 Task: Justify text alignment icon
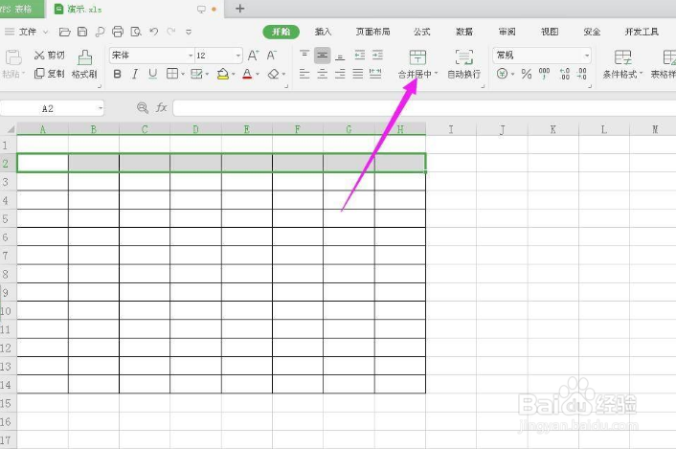pos(358,74)
